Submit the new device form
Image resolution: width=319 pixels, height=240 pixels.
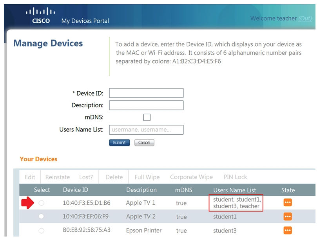pyautogui.click(x=120, y=143)
